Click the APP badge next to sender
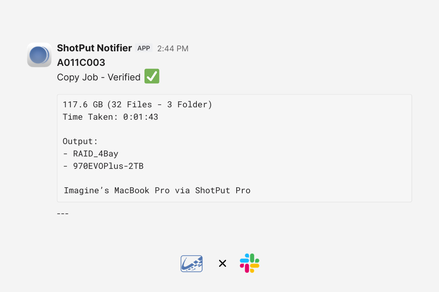The height and width of the screenshot is (292, 439). click(144, 48)
